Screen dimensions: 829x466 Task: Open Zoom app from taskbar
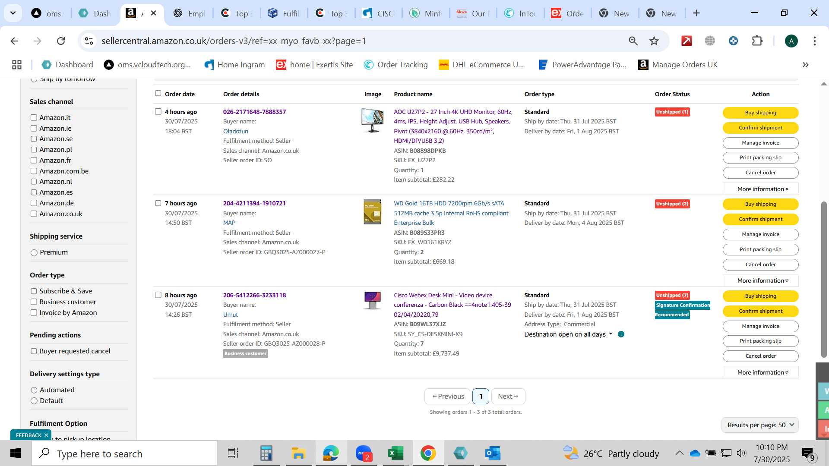point(364,453)
